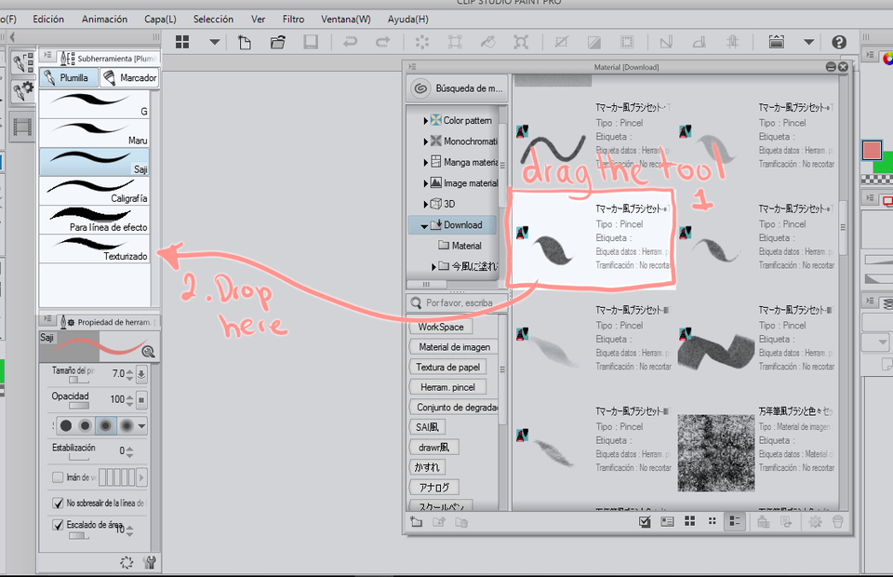Click the New file icon in toolbar
The height and width of the screenshot is (577, 893).
click(x=244, y=42)
